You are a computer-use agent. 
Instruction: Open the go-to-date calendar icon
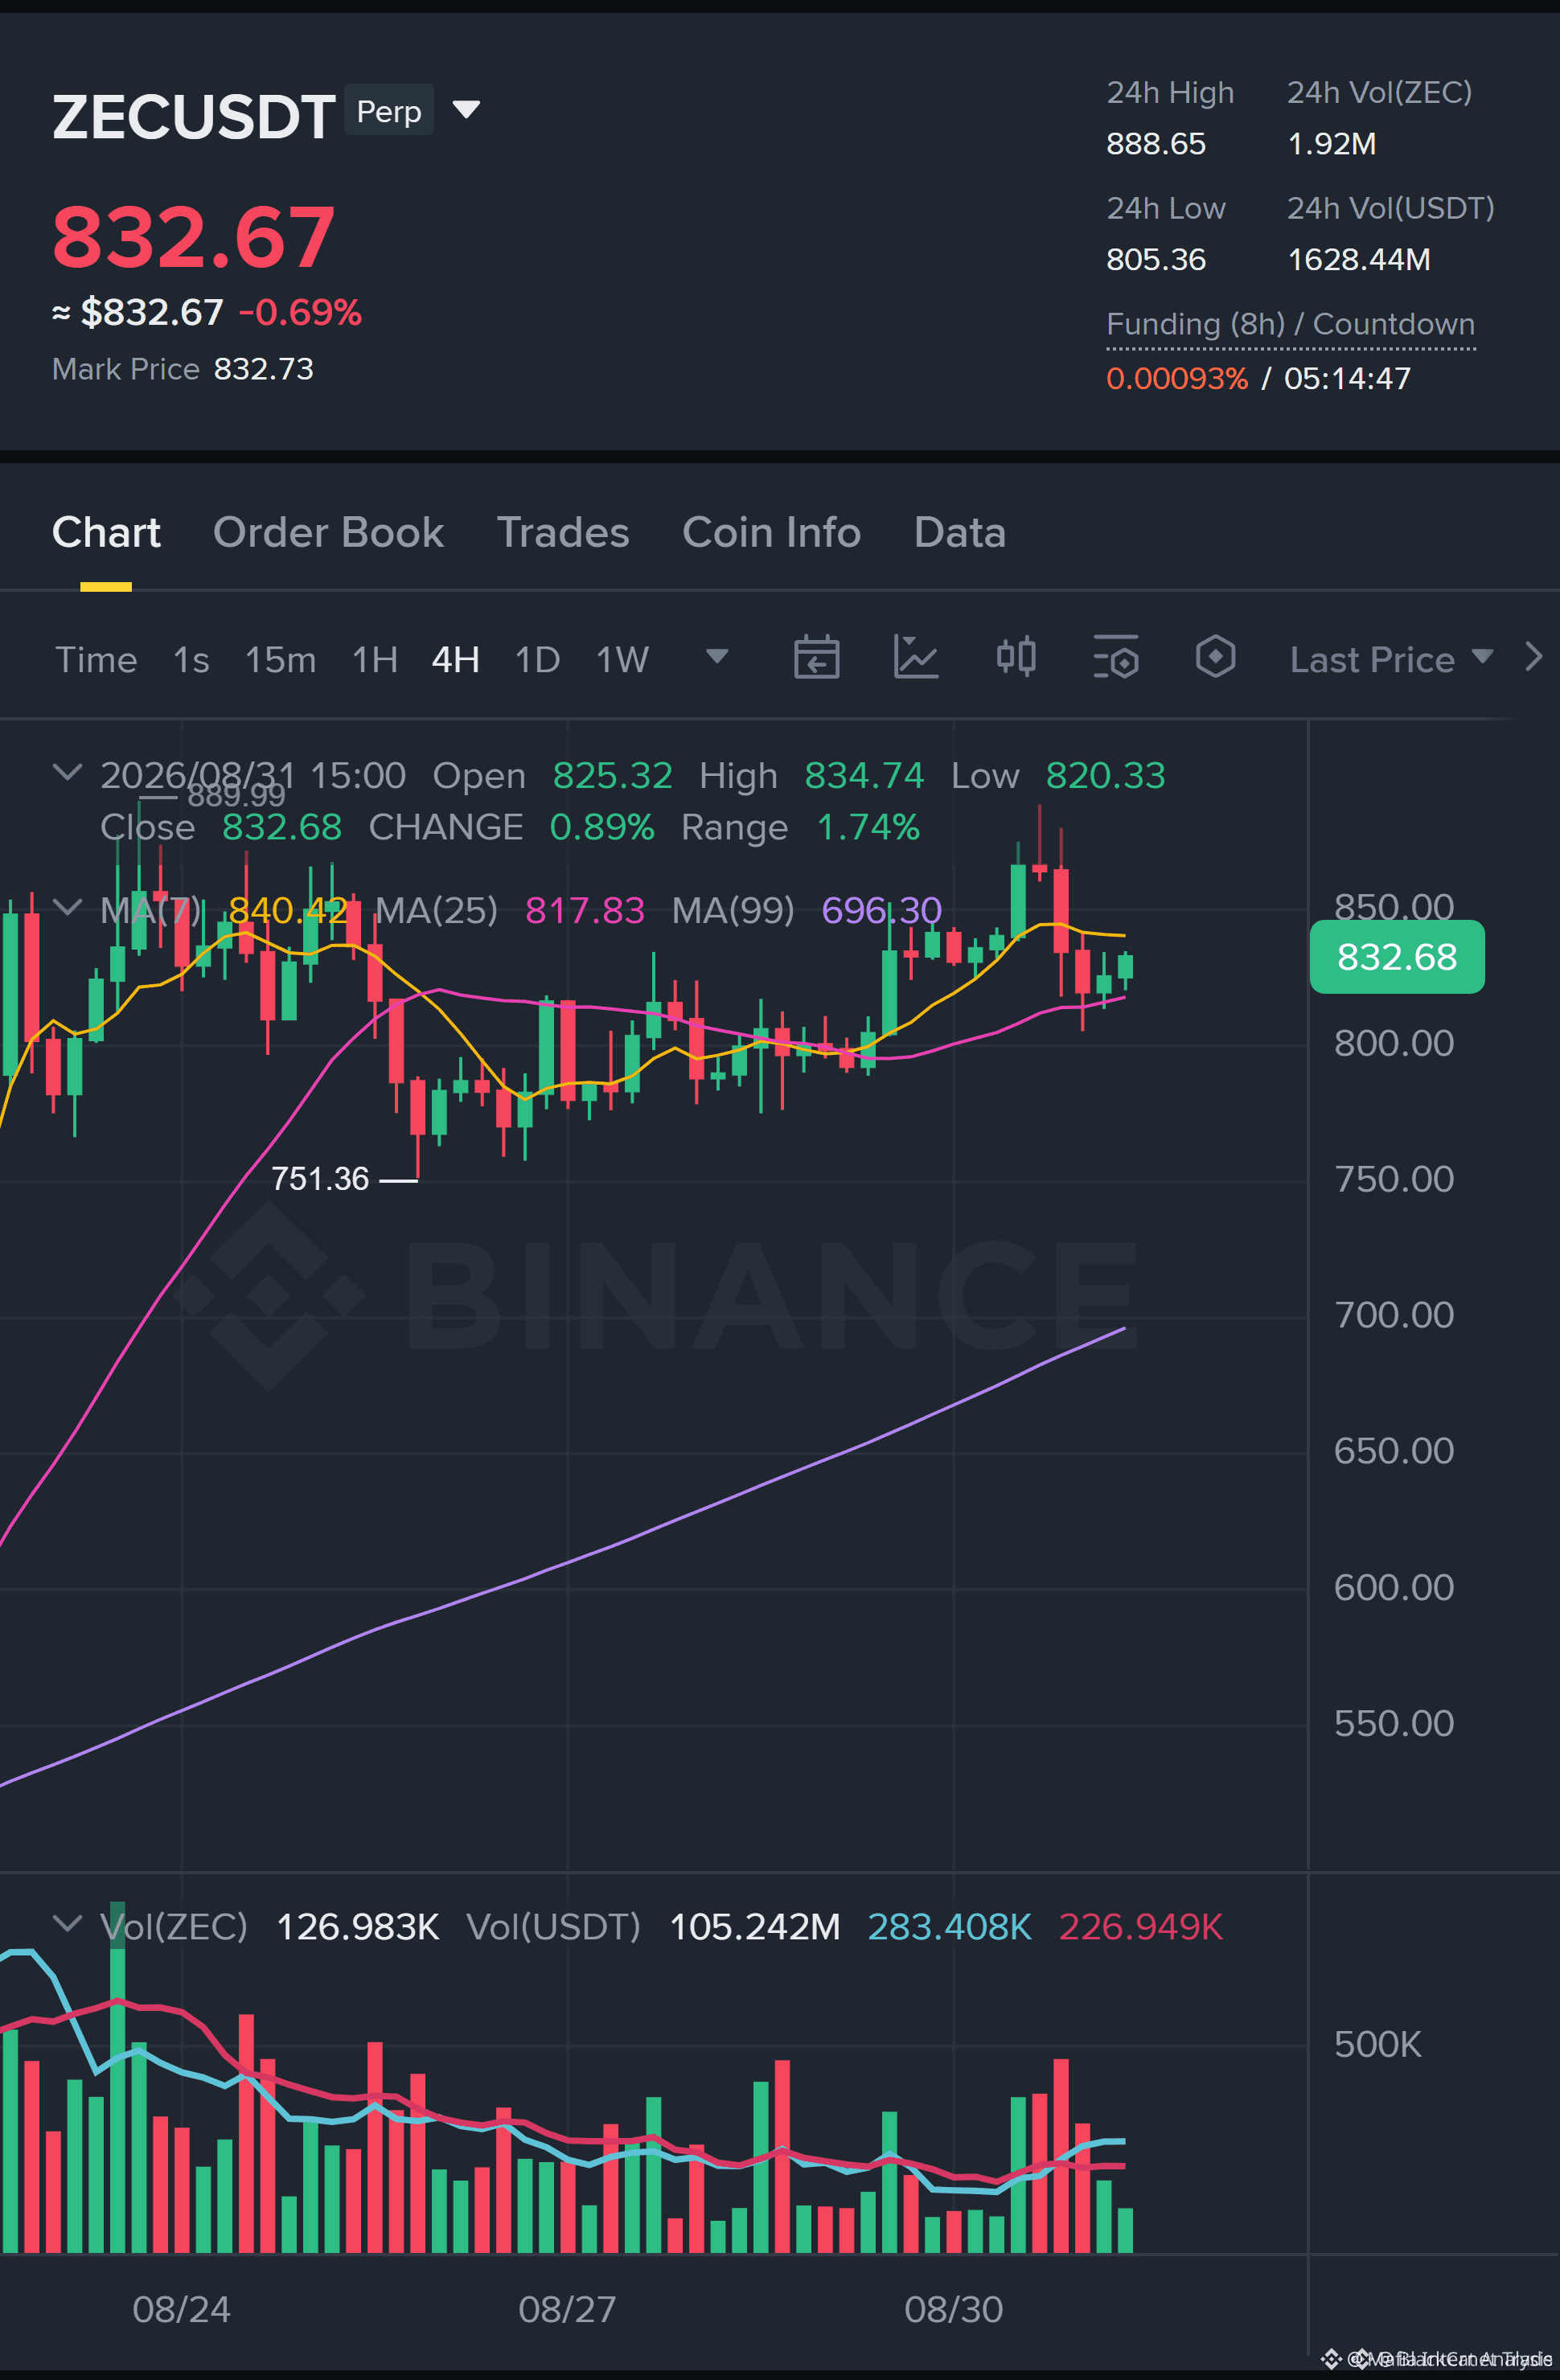816,657
